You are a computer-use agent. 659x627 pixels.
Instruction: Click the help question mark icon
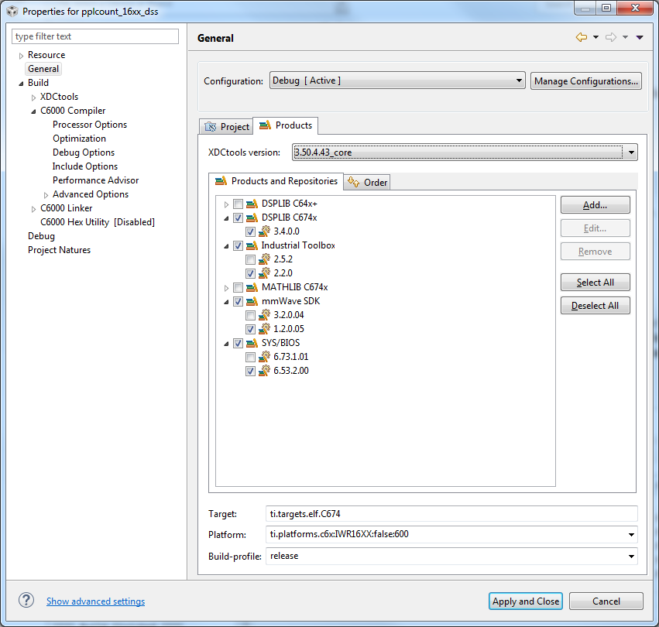click(x=26, y=600)
